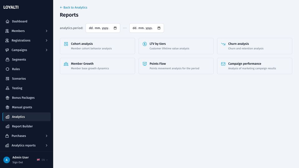Image resolution: width=299 pixels, height=168 pixels.
Task: Click 'Churn and retention analysis' description
Action: (x=246, y=49)
